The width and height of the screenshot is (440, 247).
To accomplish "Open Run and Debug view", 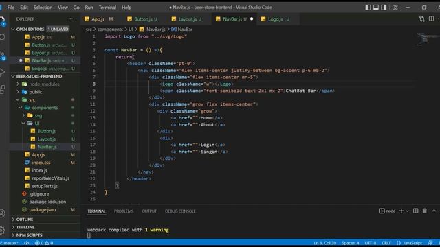I will pyautogui.click(x=3, y=72).
